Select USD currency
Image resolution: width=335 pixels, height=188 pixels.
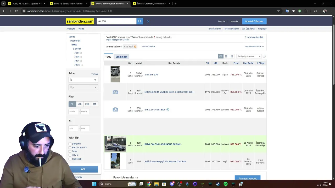[x=80, y=104]
